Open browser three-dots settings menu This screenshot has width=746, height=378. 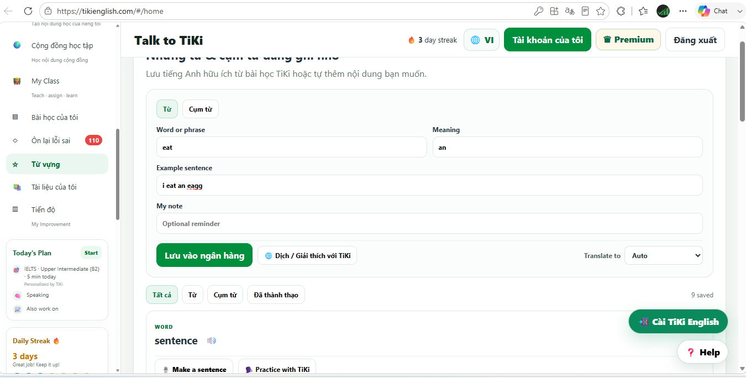click(684, 11)
